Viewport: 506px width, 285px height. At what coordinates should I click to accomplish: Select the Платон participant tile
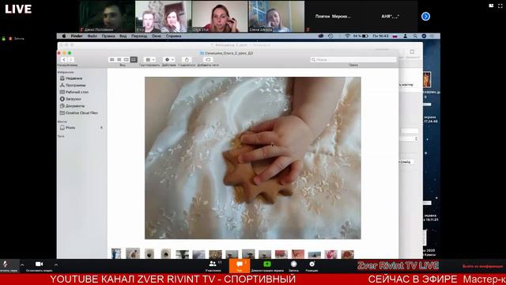[x=333, y=16]
